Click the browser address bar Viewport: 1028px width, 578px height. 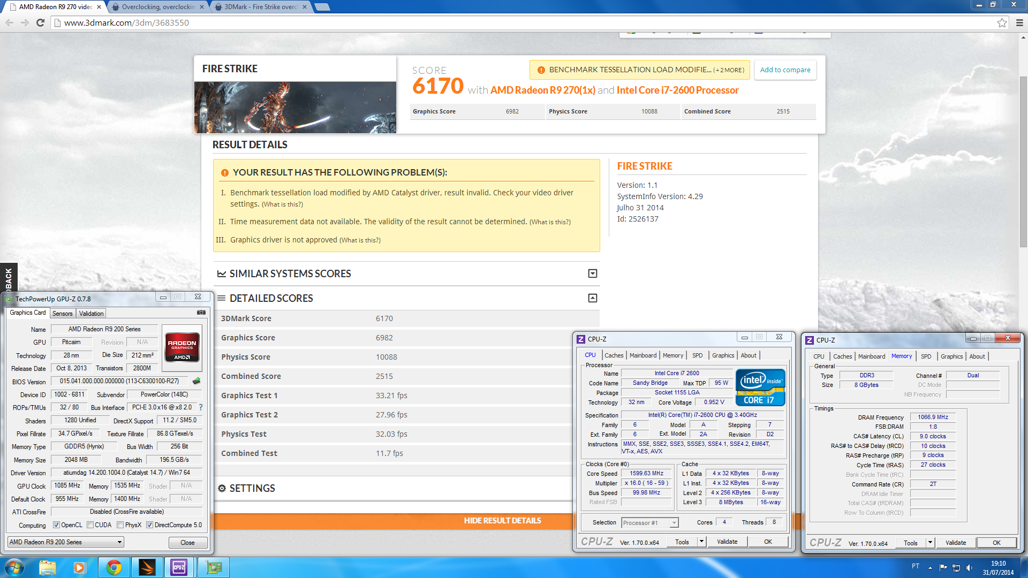[525, 22]
